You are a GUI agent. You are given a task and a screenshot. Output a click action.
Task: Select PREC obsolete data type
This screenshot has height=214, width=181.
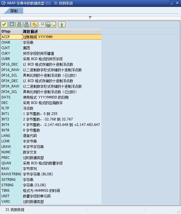click(51, 158)
